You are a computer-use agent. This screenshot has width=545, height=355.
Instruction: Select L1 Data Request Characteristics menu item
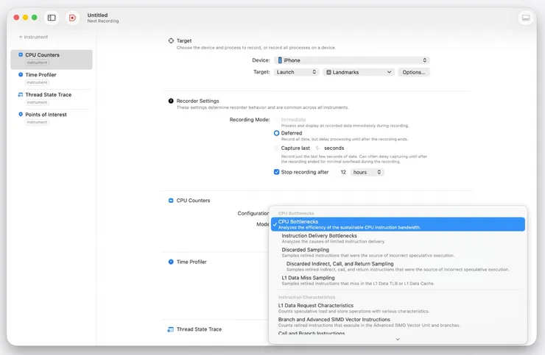(398, 308)
